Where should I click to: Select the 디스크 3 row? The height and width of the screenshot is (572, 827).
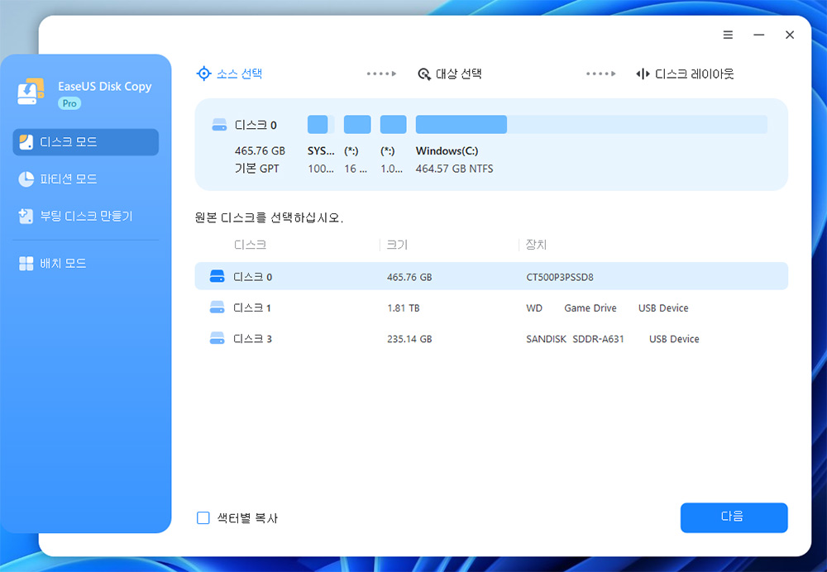click(x=491, y=338)
